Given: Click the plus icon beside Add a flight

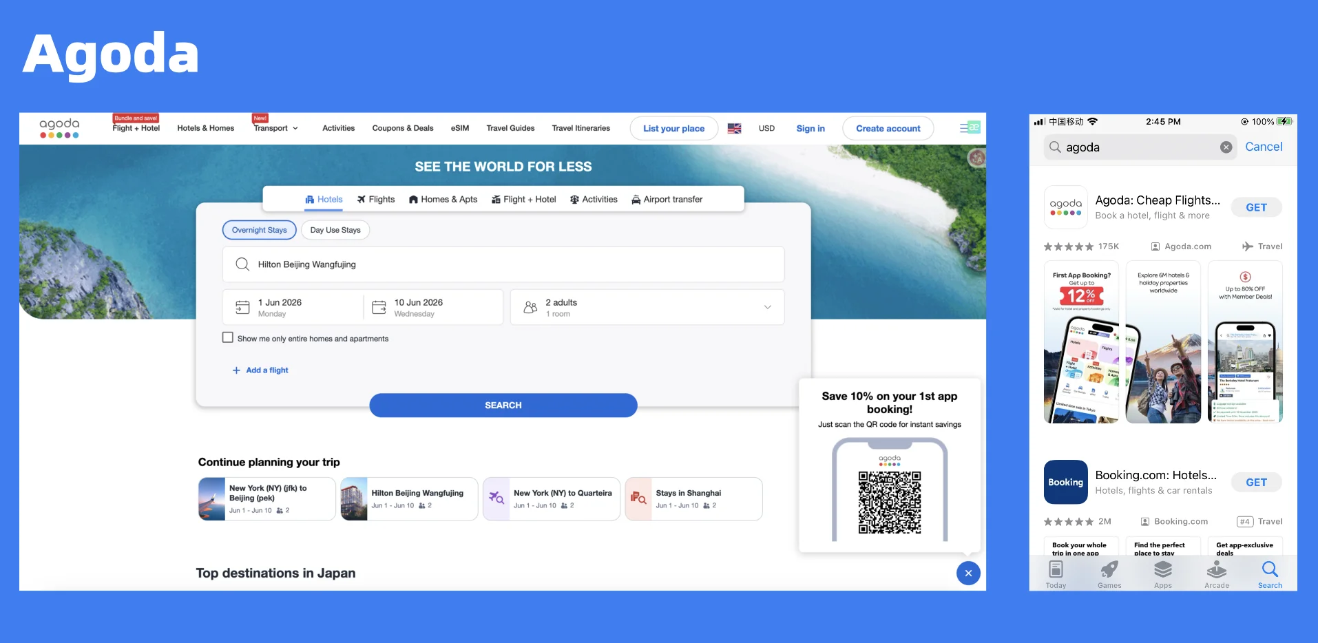Looking at the screenshot, I should pyautogui.click(x=236, y=370).
